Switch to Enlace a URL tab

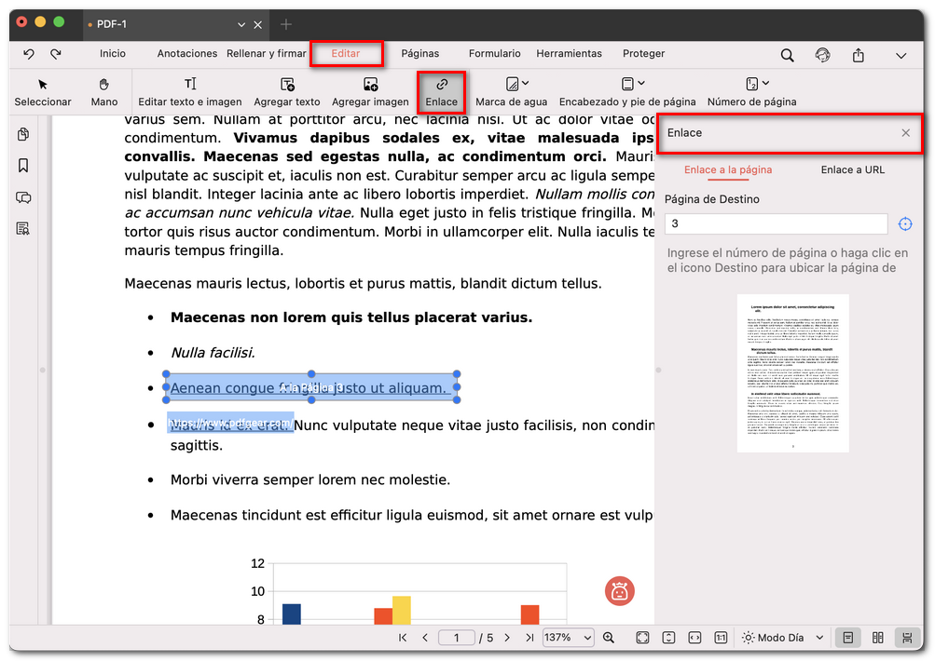(852, 169)
